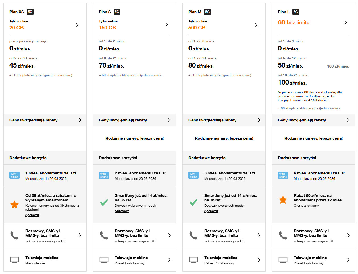Image resolution: width=358 pixels, height=274 pixels.
Task: Click the phone handset icon in Plan M
Action: click(x=193, y=235)
